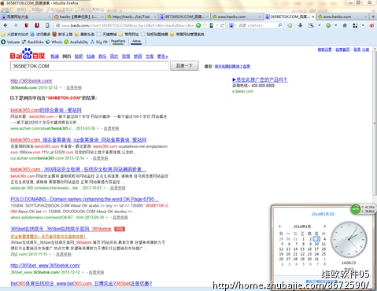Expand dropdown arrow beside the 2013-10-03 result

[105, 188]
